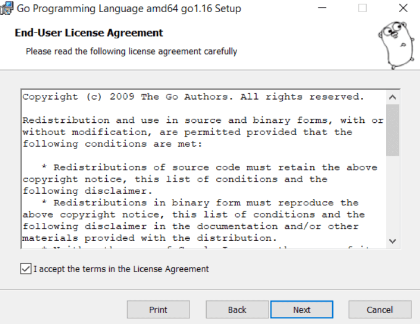Click the scrollbar down arrow
The height and width of the screenshot is (324, 420).
(x=392, y=241)
